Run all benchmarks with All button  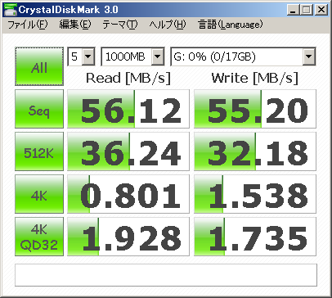coord(39,66)
